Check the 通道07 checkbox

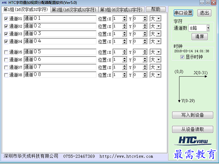coord(6,67)
